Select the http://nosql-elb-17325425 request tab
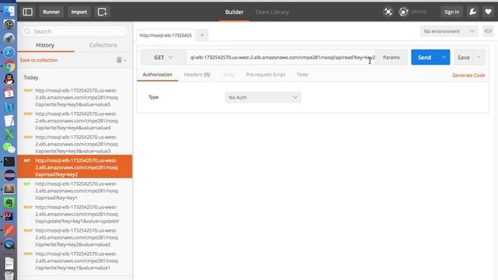This screenshot has height=280, width=498. [166, 35]
